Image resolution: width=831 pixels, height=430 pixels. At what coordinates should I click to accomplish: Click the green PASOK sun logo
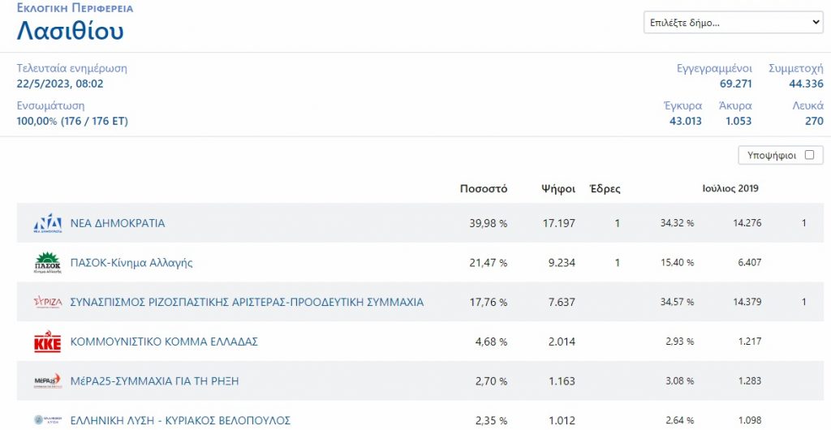click(x=47, y=263)
